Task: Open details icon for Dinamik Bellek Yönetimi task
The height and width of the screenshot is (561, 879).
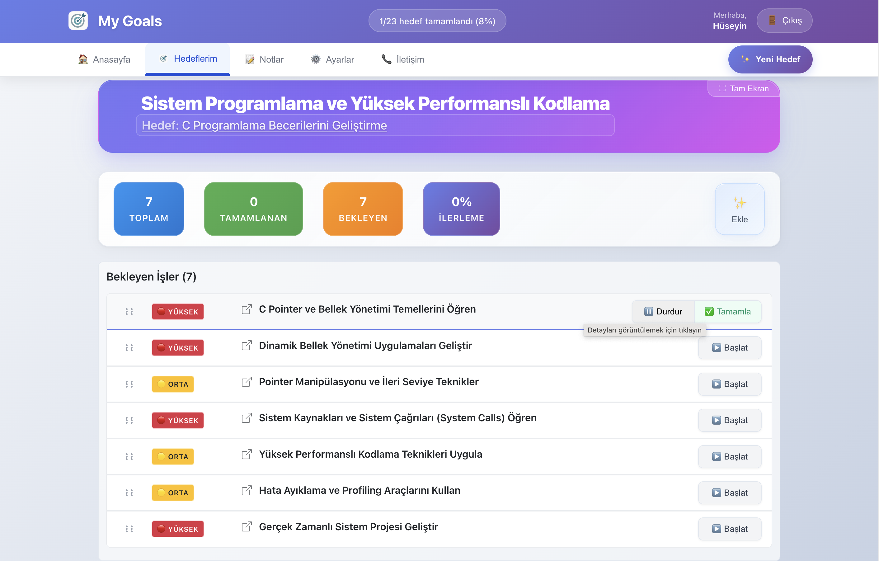Action: (x=247, y=345)
